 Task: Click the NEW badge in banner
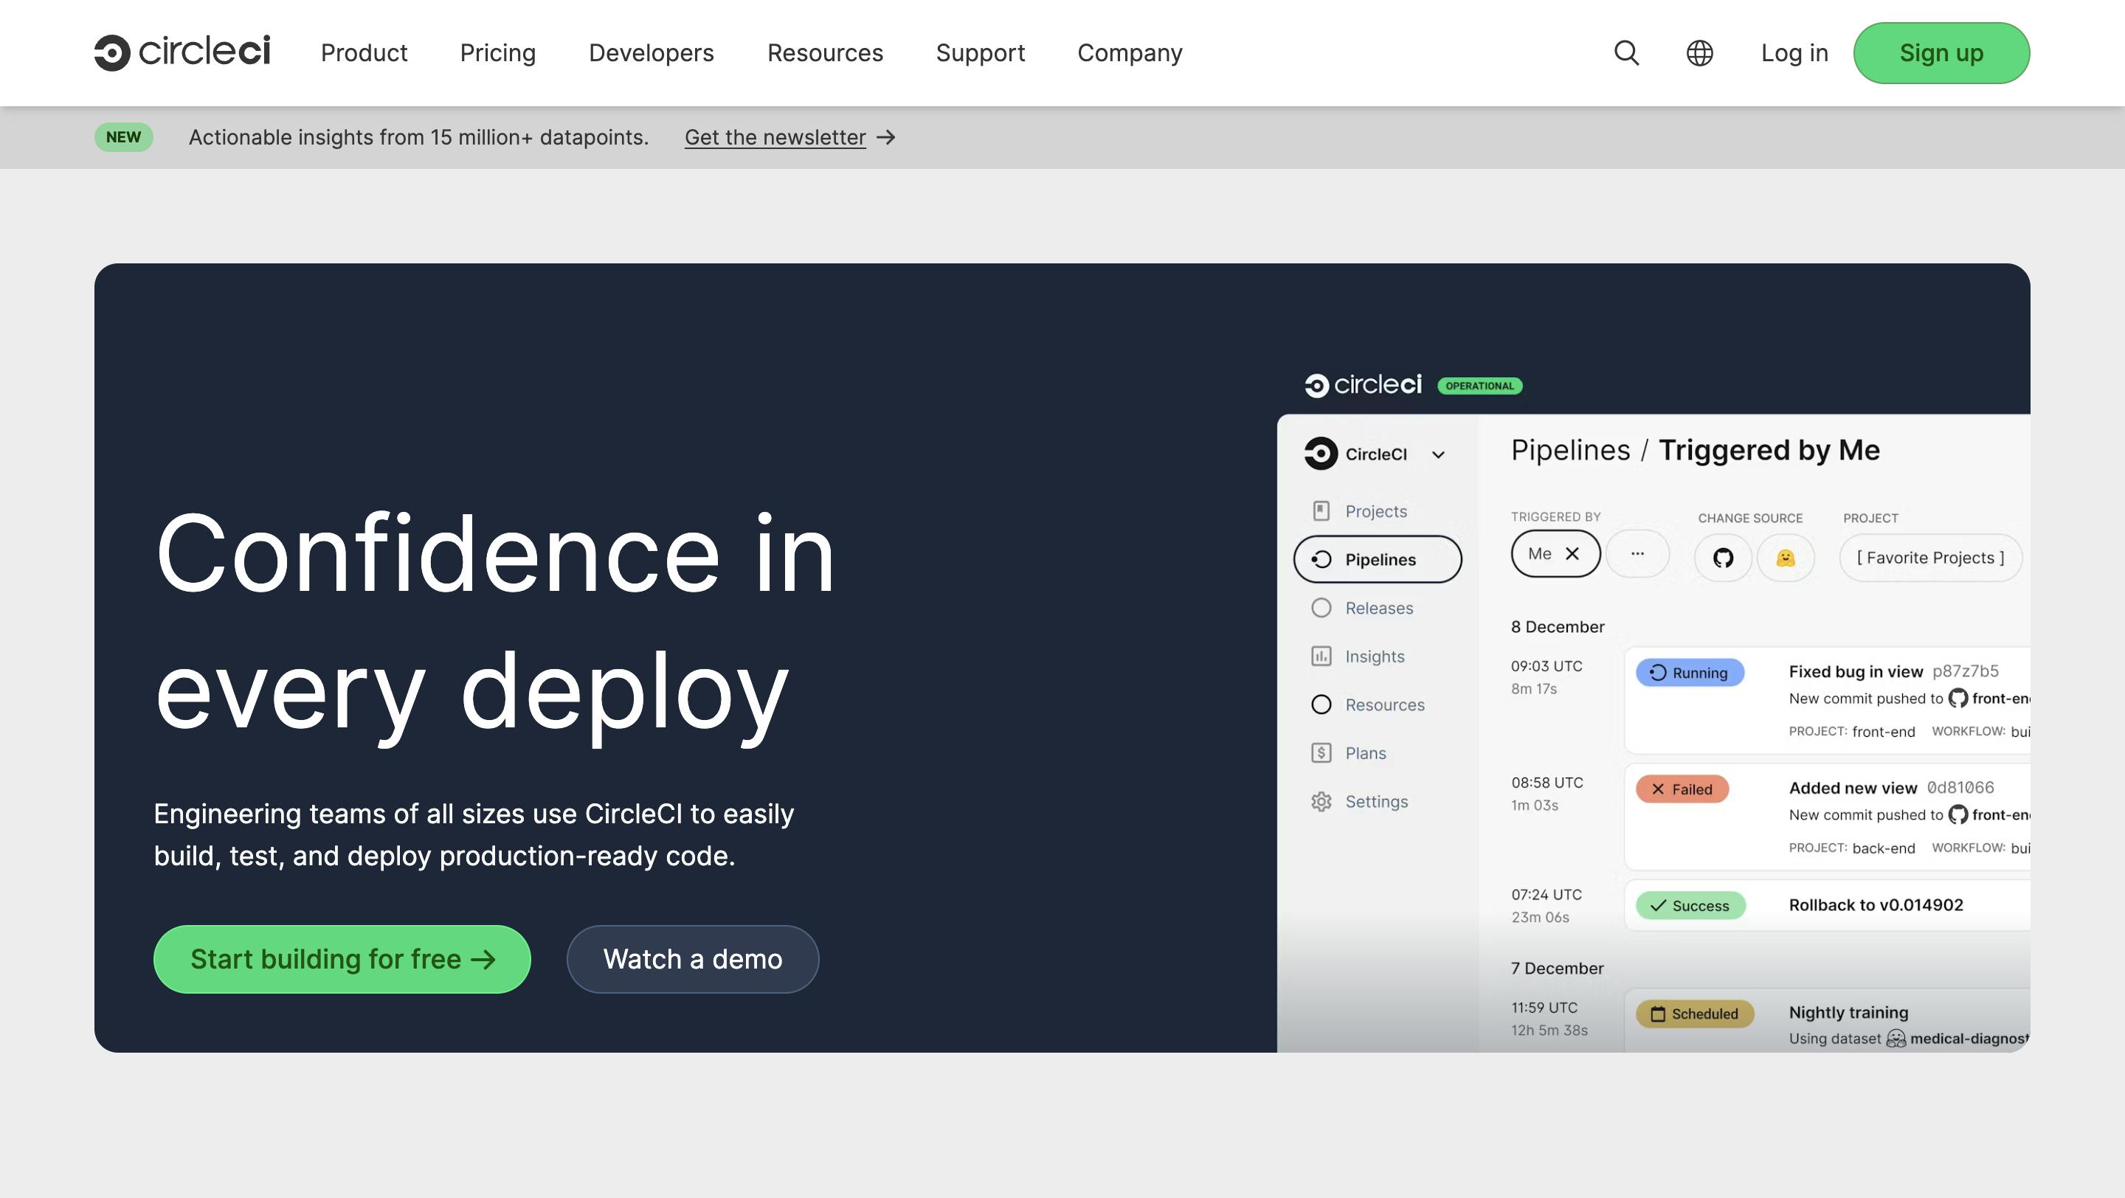tap(123, 137)
